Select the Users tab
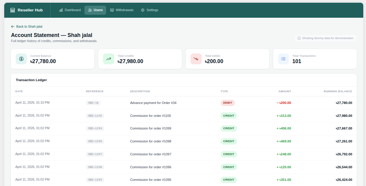 (95, 10)
